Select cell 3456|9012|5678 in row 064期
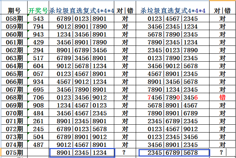The width and height of the screenshot is (236, 158). [x=173, y=66]
